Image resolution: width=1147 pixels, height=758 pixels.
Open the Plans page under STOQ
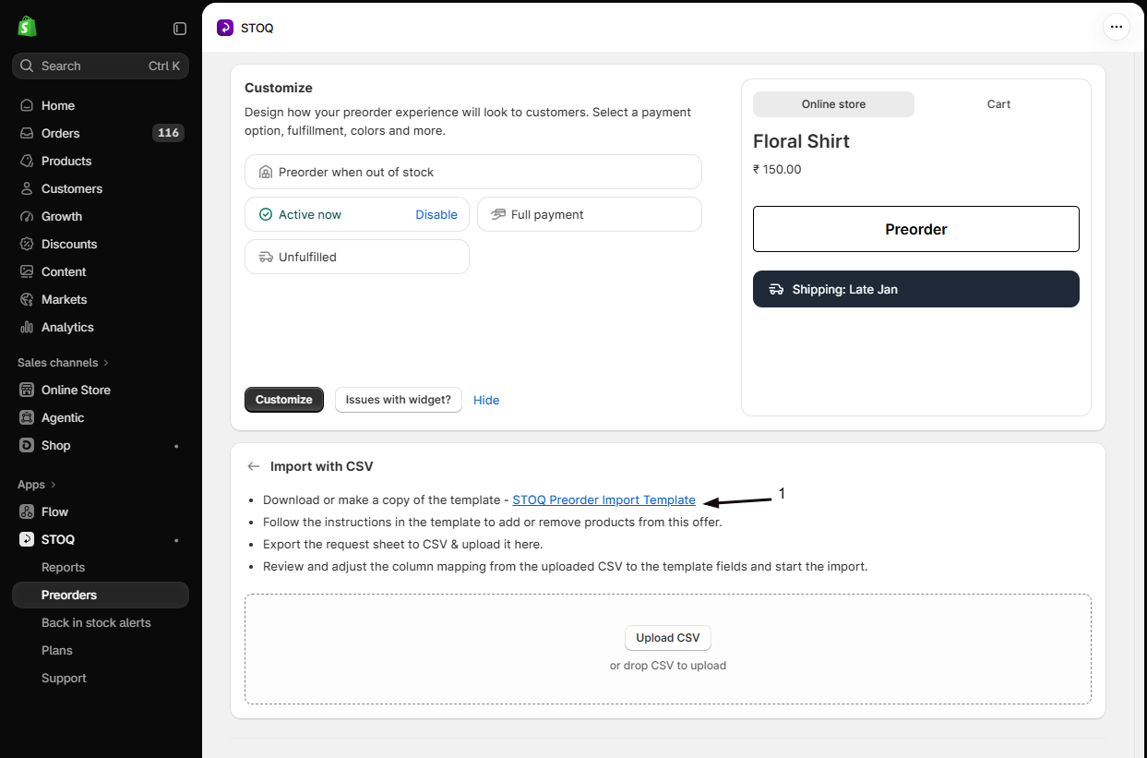[x=57, y=650]
